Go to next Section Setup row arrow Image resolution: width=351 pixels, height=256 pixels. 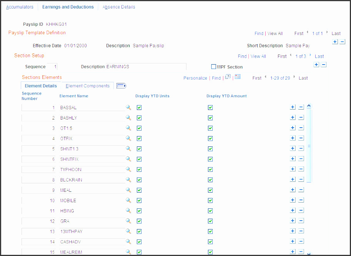[x=310, y=56]
